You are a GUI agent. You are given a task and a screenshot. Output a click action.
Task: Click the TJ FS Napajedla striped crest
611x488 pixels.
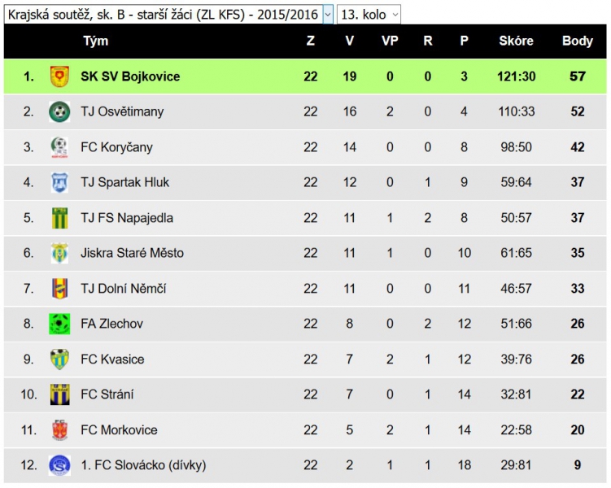pyautogui.click(x=59, y=218)
